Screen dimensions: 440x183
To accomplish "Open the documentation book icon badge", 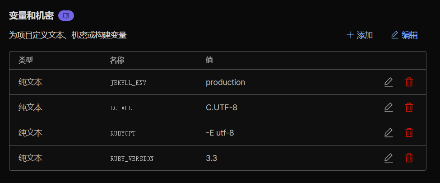I will (66, 16).
